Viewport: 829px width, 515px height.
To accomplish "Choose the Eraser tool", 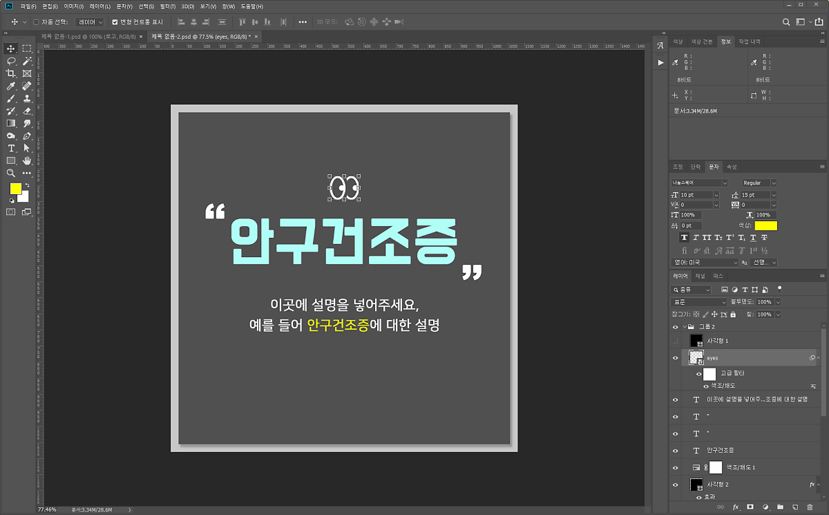I will [x=27, y=111].
